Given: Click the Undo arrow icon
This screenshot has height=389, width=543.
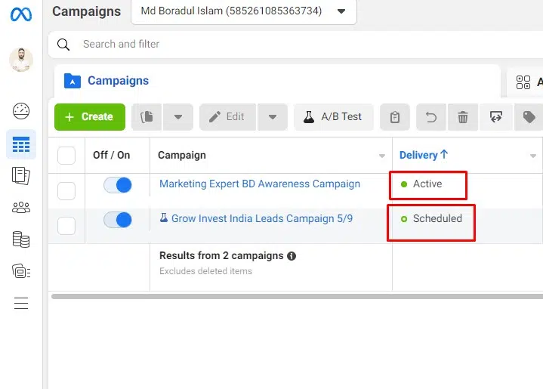Looking at the screenshot, I should pyautogui.click(x=431, y=117).
